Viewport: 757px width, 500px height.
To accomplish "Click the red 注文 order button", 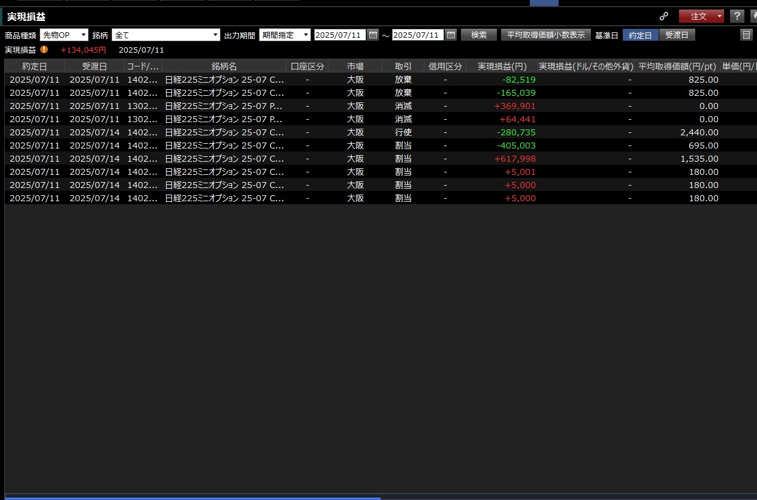I will click(698, 16).
